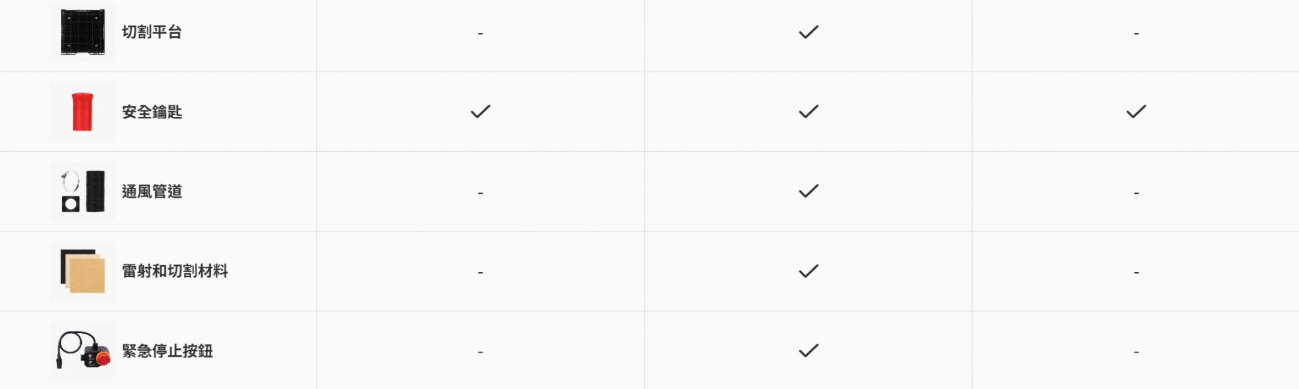This screenshot has height=389, width=1299.
Task: Click first-column checkmark in 安全鑰匙 row
Action: (480, 111)
